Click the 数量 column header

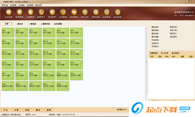[182, 57]
